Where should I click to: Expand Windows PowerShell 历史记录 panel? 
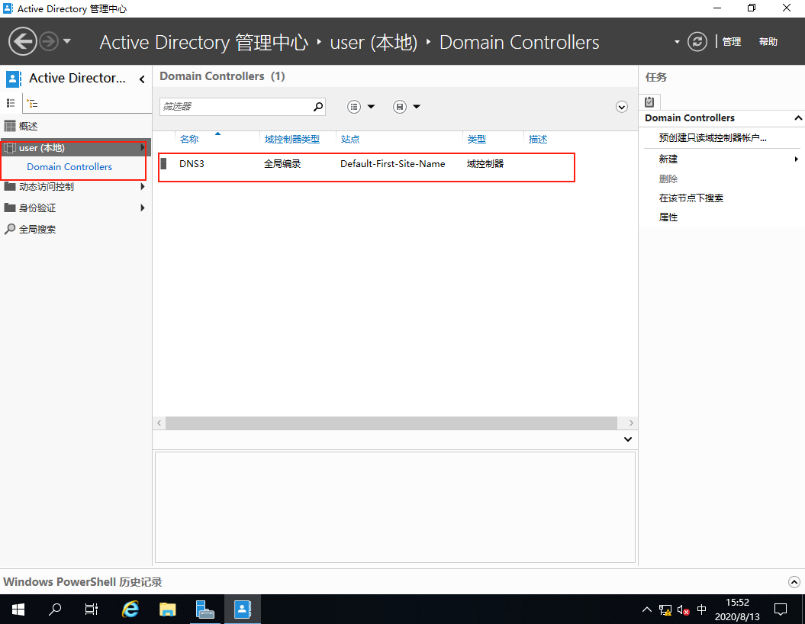[x=794, y=582]
